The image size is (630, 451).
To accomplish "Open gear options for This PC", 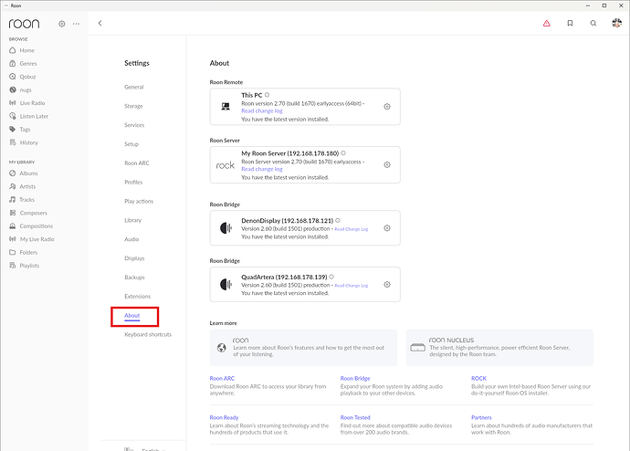I will click(387, 107).
